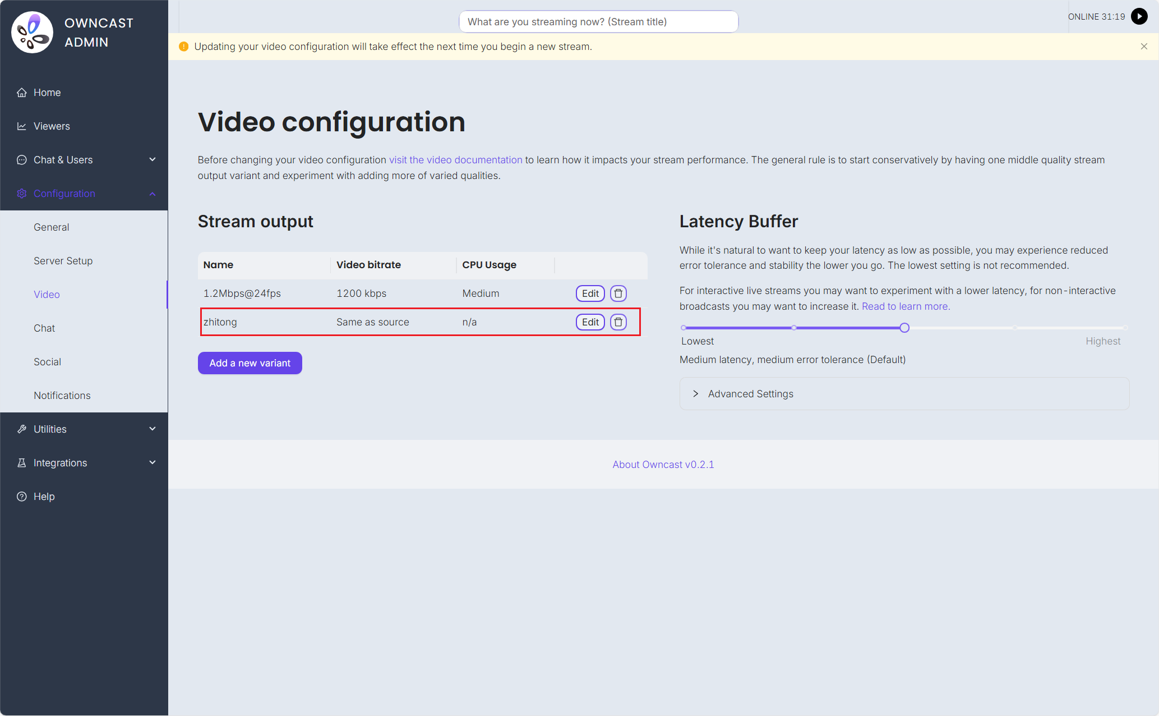Collapse the Configuration menu chevron
The width and height of the screenshot is (1159, 716).
click(153, 194)
